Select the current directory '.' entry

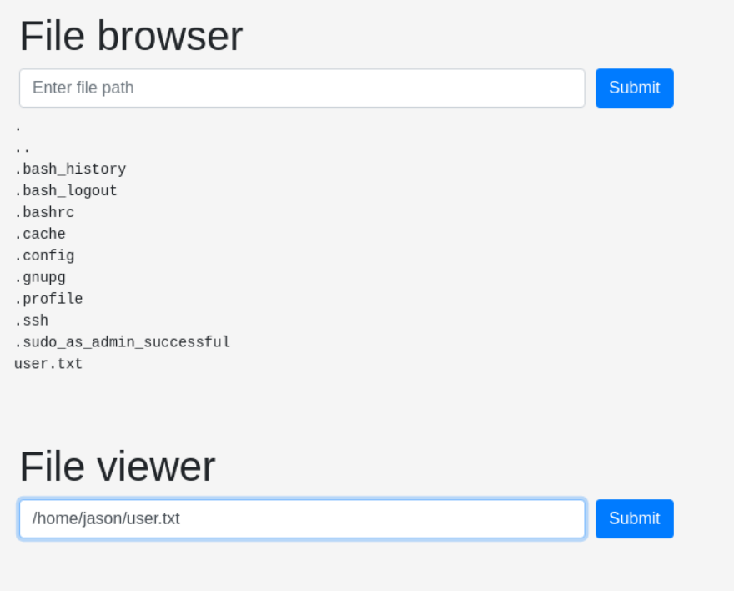coord(18,128)
